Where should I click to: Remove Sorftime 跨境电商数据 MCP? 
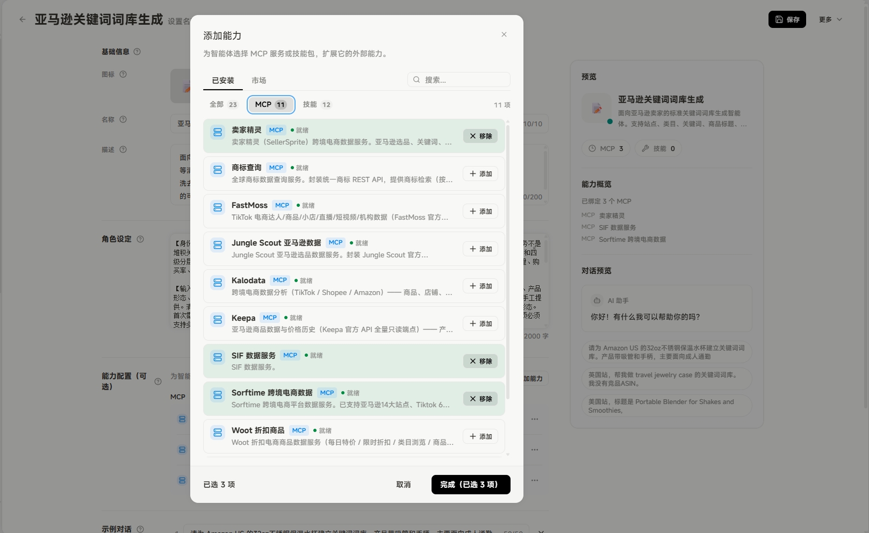pos(480,399)
